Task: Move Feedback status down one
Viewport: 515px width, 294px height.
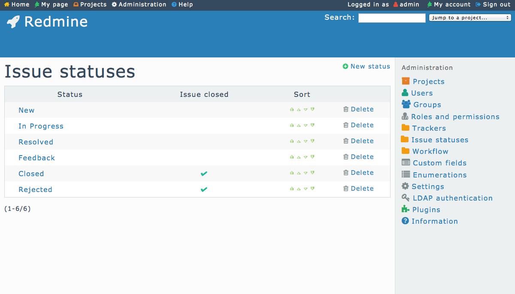Action: [306, 157]
